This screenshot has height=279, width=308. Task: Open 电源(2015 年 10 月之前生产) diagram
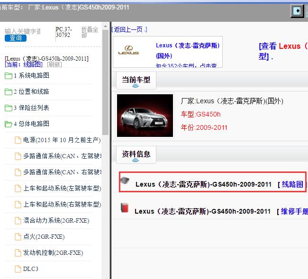click(x=62, y=140)
